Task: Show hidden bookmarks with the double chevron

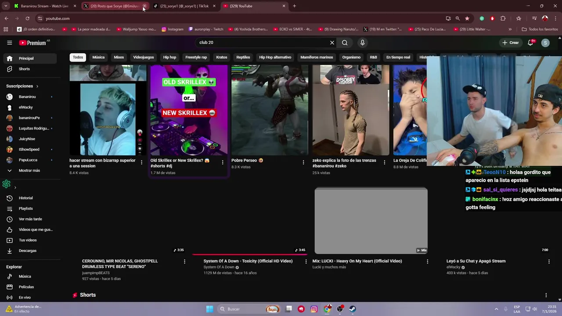Action: click(510, 29)
